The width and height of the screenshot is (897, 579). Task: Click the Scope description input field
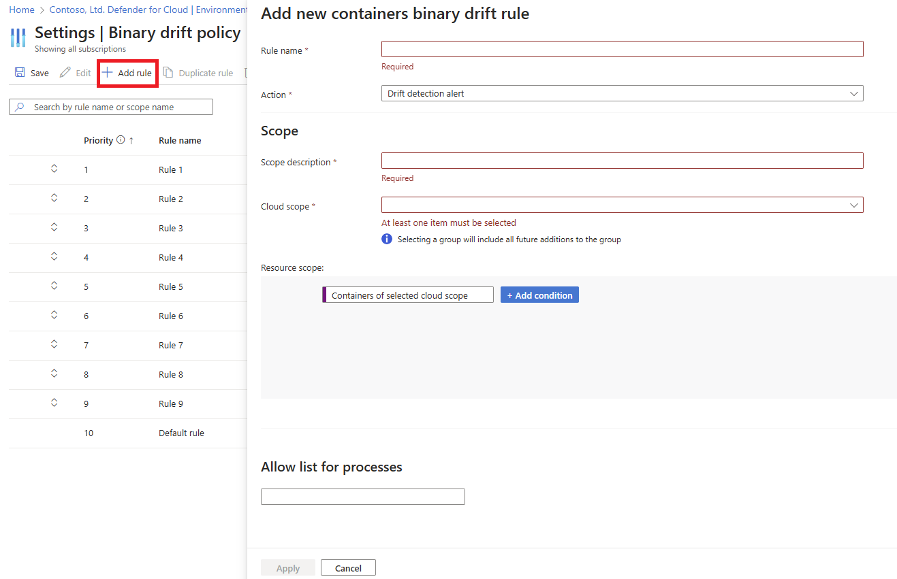[622, 161]
